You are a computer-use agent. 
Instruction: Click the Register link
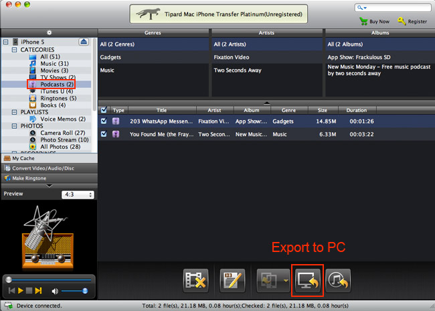(x=417, y=21)
